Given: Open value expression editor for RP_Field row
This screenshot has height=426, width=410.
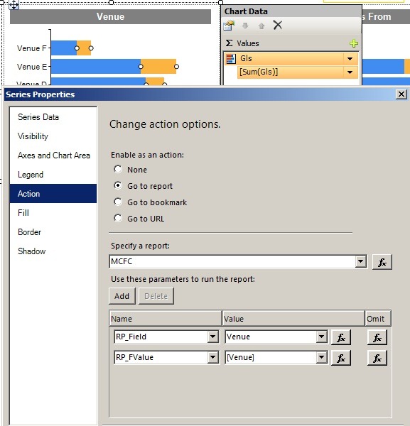Looking at the screenshot, I should pos(341,337).
